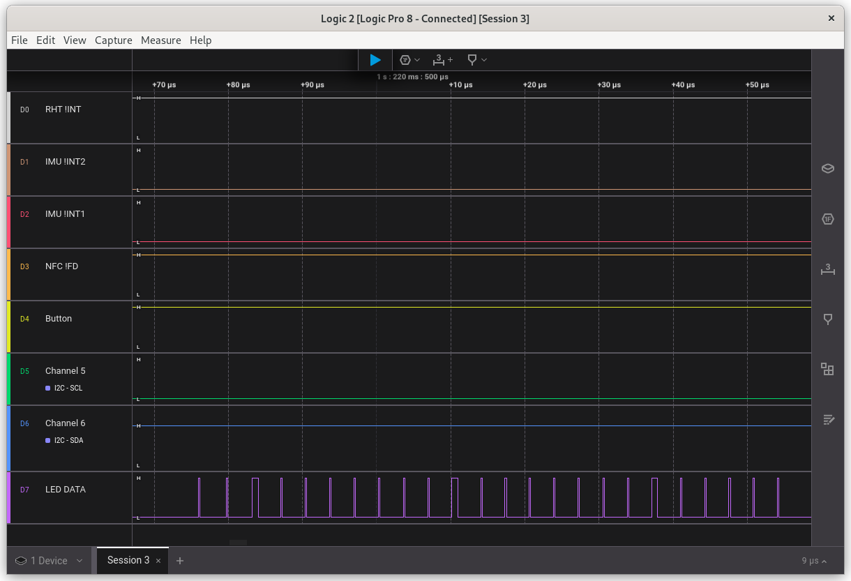Expand the 9 µs zoom indicator

coord(814,561)
